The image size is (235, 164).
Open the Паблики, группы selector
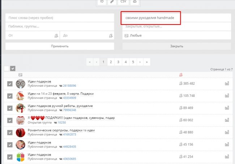click(60, 26)
